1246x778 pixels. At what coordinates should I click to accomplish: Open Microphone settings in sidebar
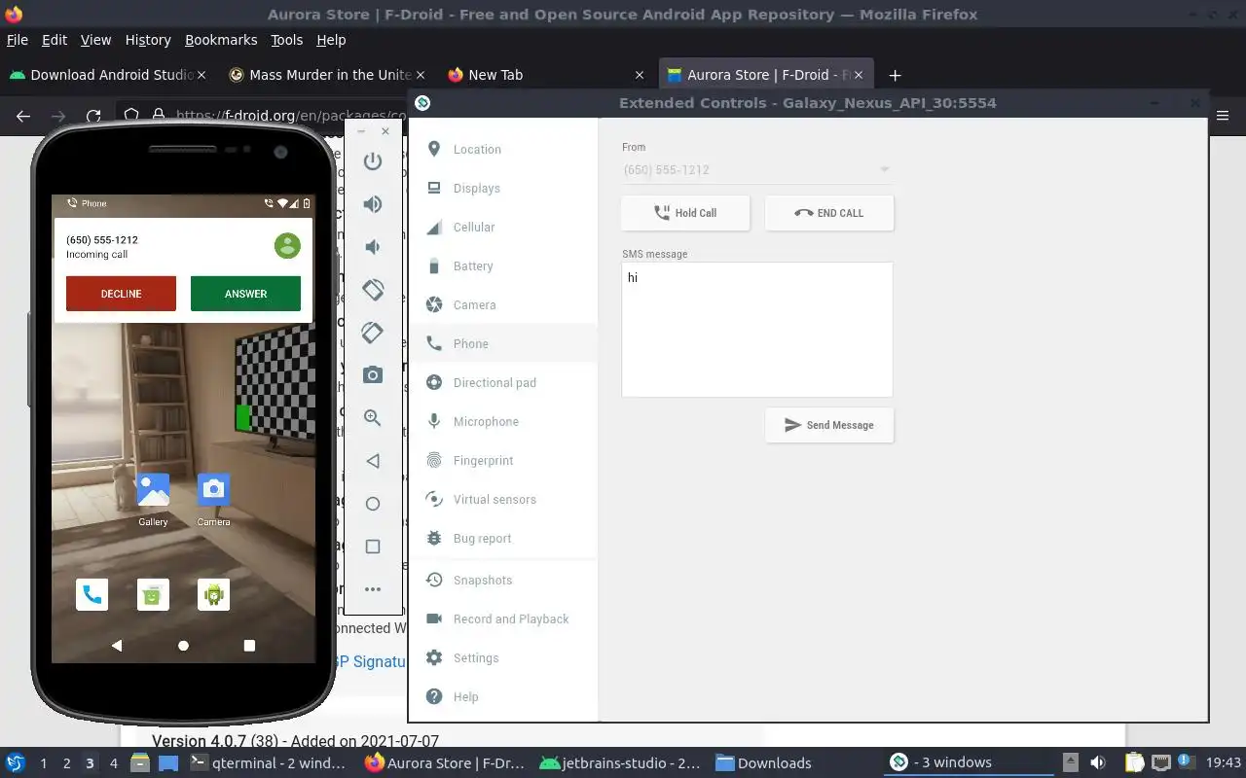(x=502, y=421)
